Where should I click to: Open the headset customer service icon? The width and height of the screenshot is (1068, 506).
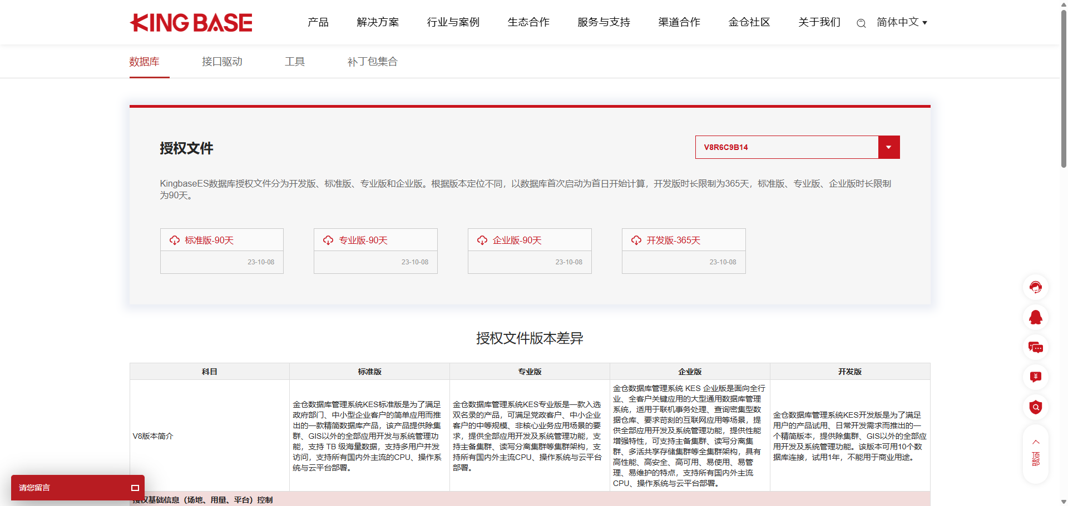[x=1036, y=287]
